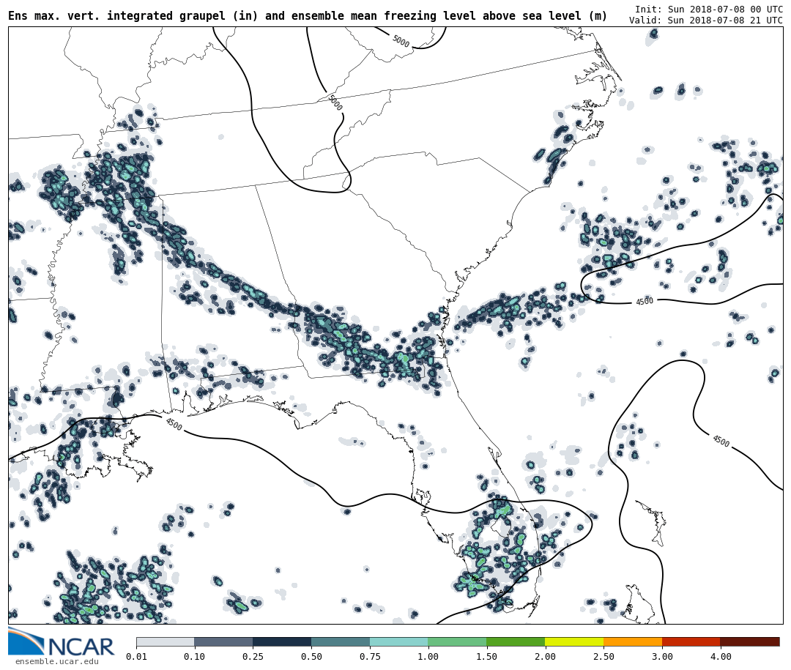
Task: Click the topmost 5000 contour label
Action: (401, 42)
